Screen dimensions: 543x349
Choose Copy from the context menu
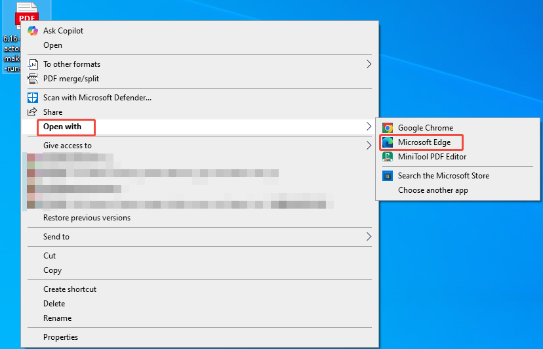pyautogui.click(x=199, y=270)
